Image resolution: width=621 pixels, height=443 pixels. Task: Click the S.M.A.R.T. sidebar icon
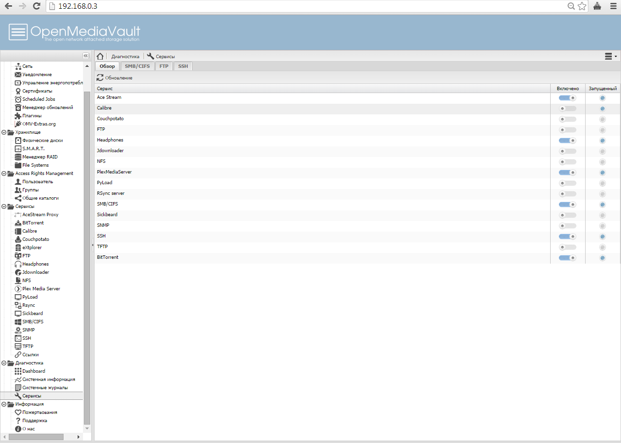pos(18,149)
